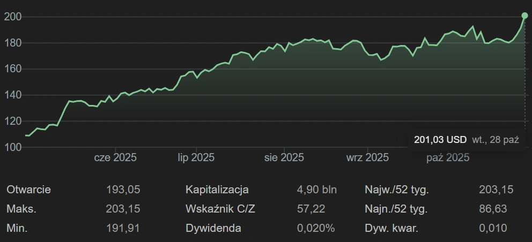Click the Dywidenda value 0,020%
532x242 pixels.
pos(316,228)
